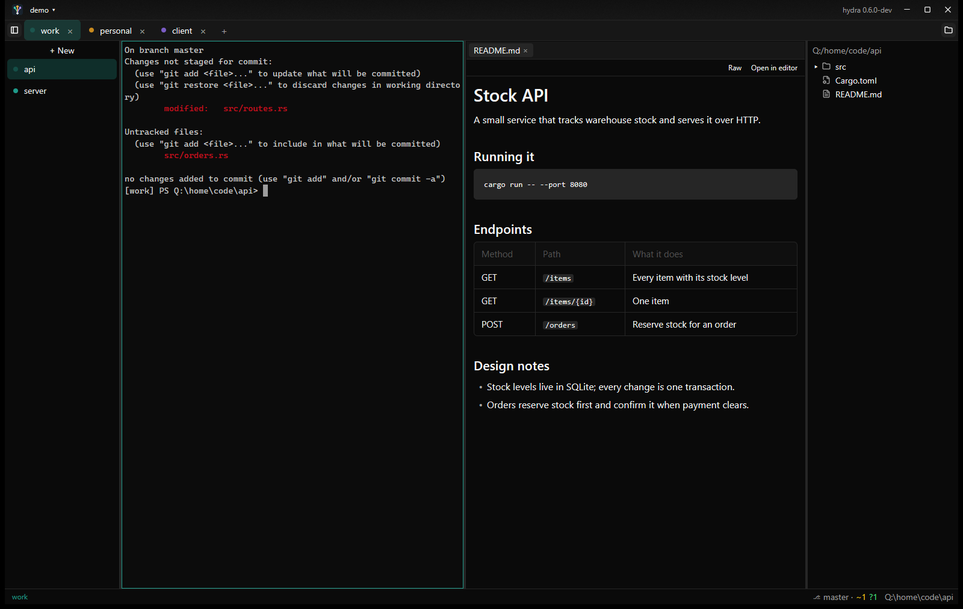Click the purple dot on client tab
The width and height of the screenshot is (963, 609).
tap(164, 30)
